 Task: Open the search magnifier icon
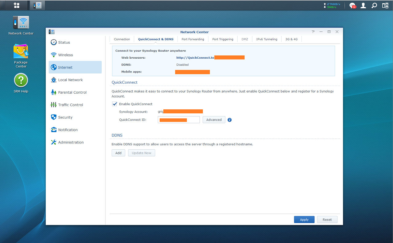coord(374,5)
